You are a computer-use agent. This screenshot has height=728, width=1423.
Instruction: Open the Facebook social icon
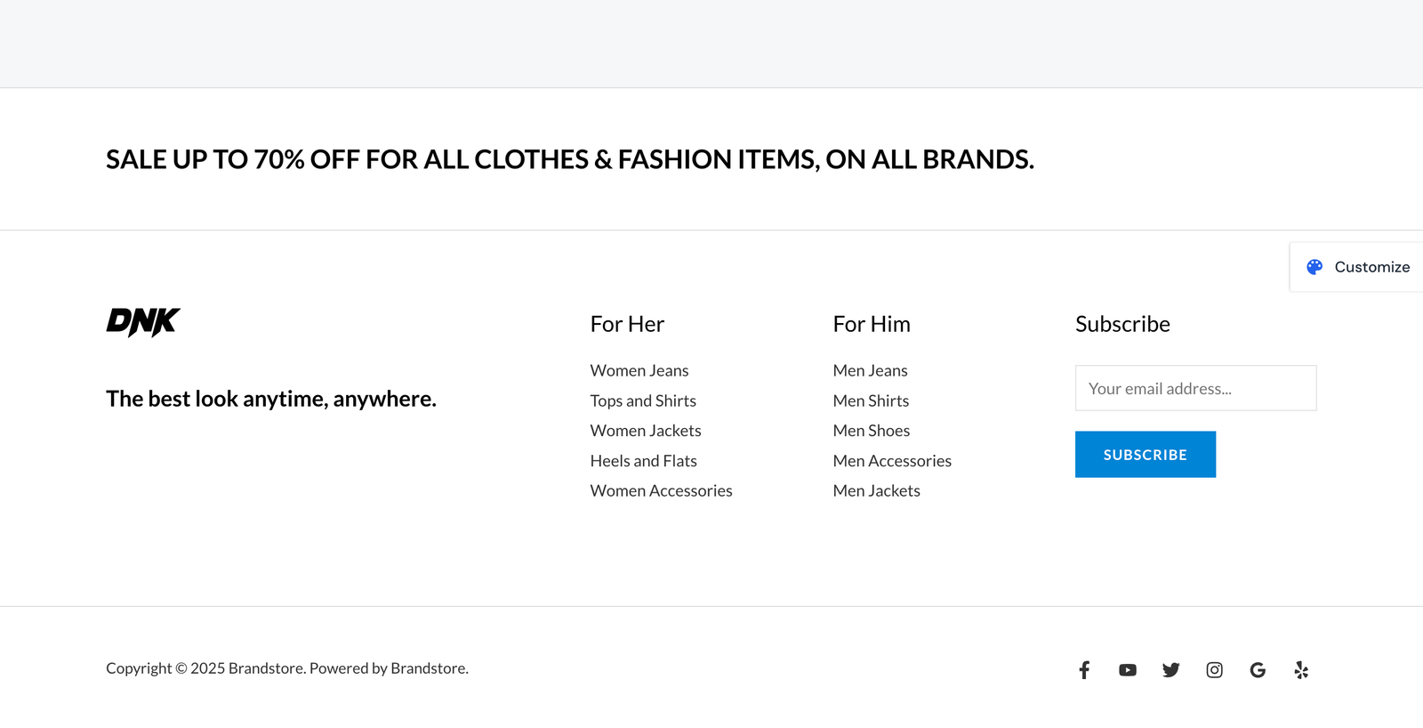tap(1084, 670)
